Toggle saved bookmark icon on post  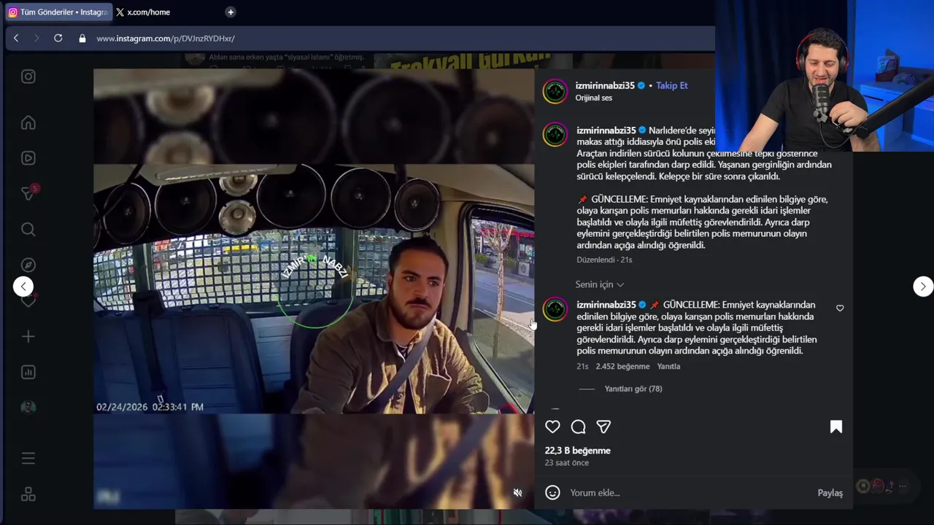coord(836,427)
